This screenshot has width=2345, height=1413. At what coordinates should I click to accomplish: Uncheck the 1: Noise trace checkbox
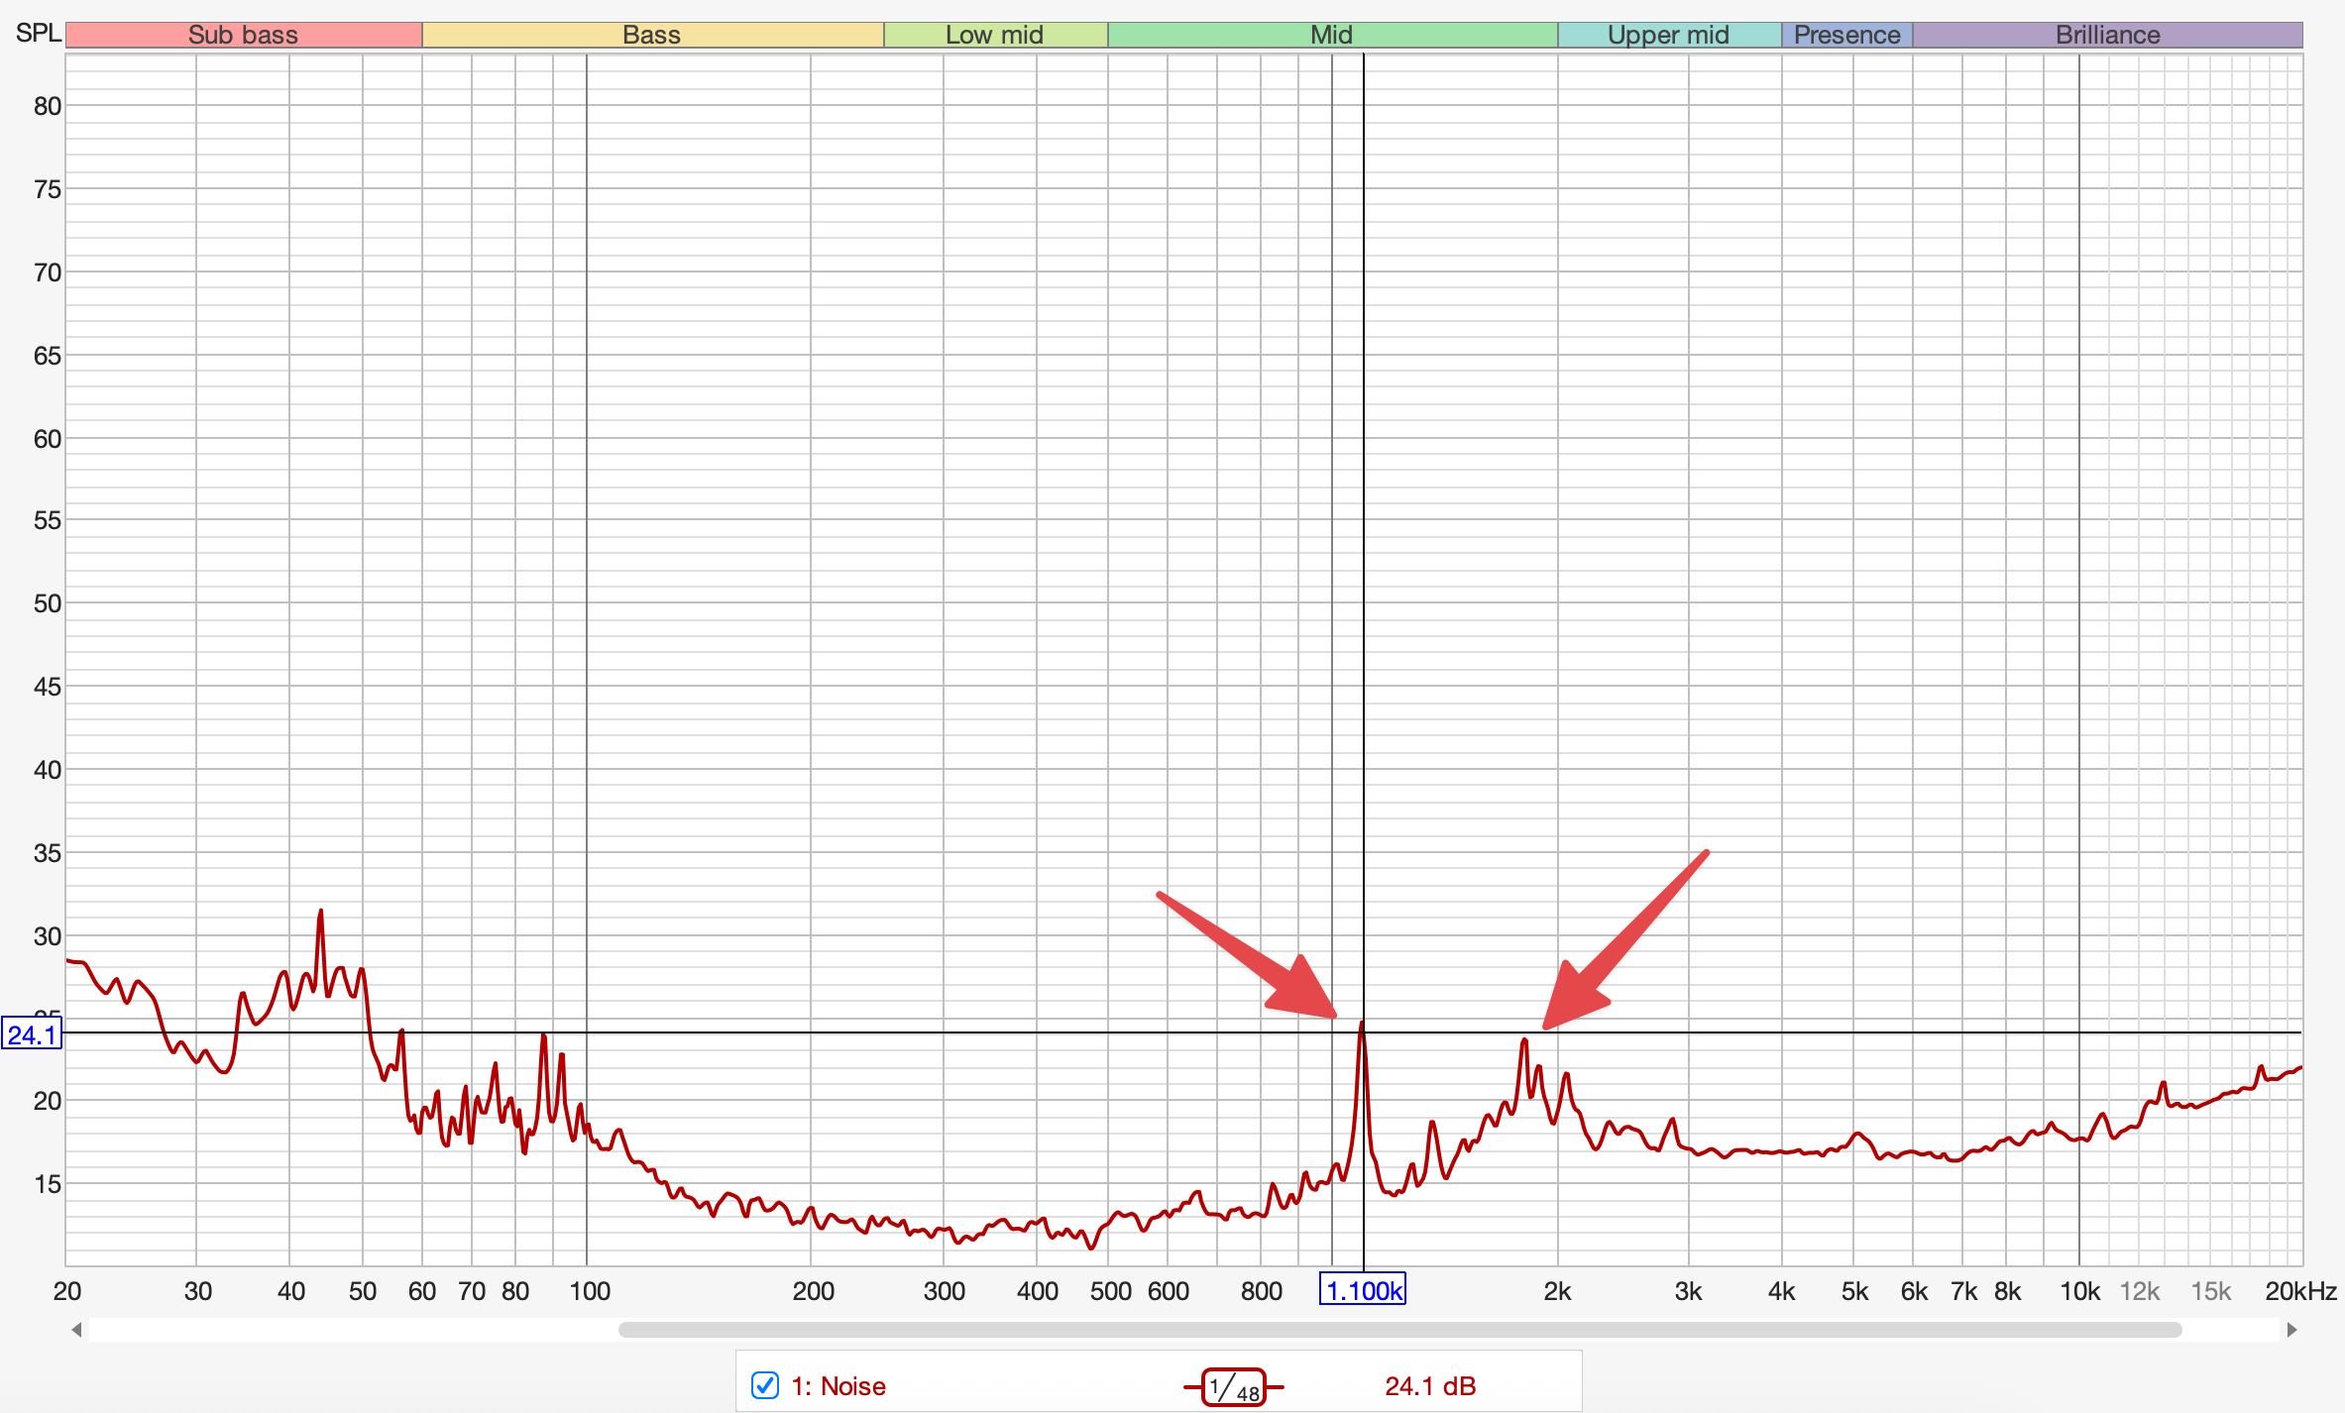(x=764, y=1385)
